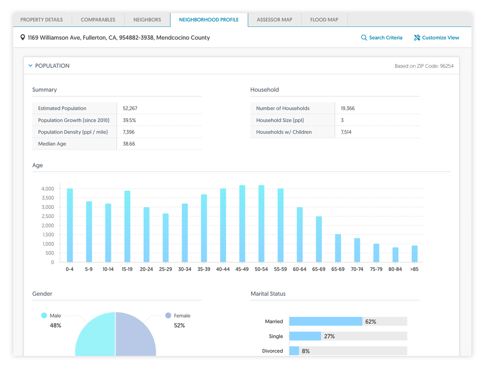This screenshot has width=485, height=369.
Task: Open Customize View link
Action: (x=436, y=37)
